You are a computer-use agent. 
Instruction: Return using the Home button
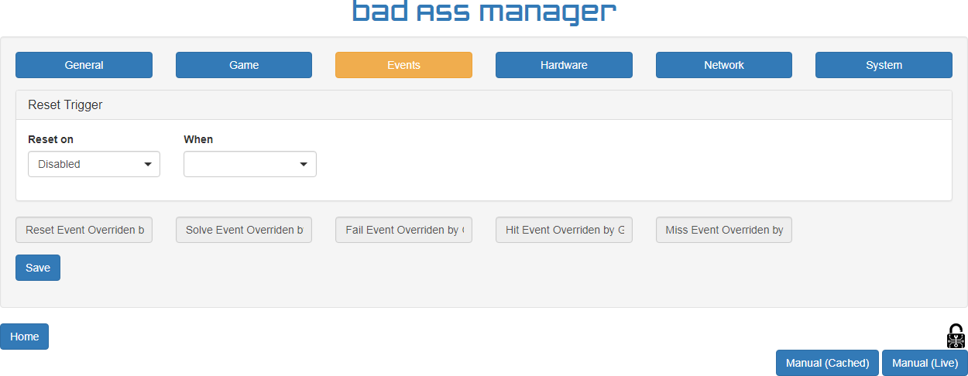[24, 337]
